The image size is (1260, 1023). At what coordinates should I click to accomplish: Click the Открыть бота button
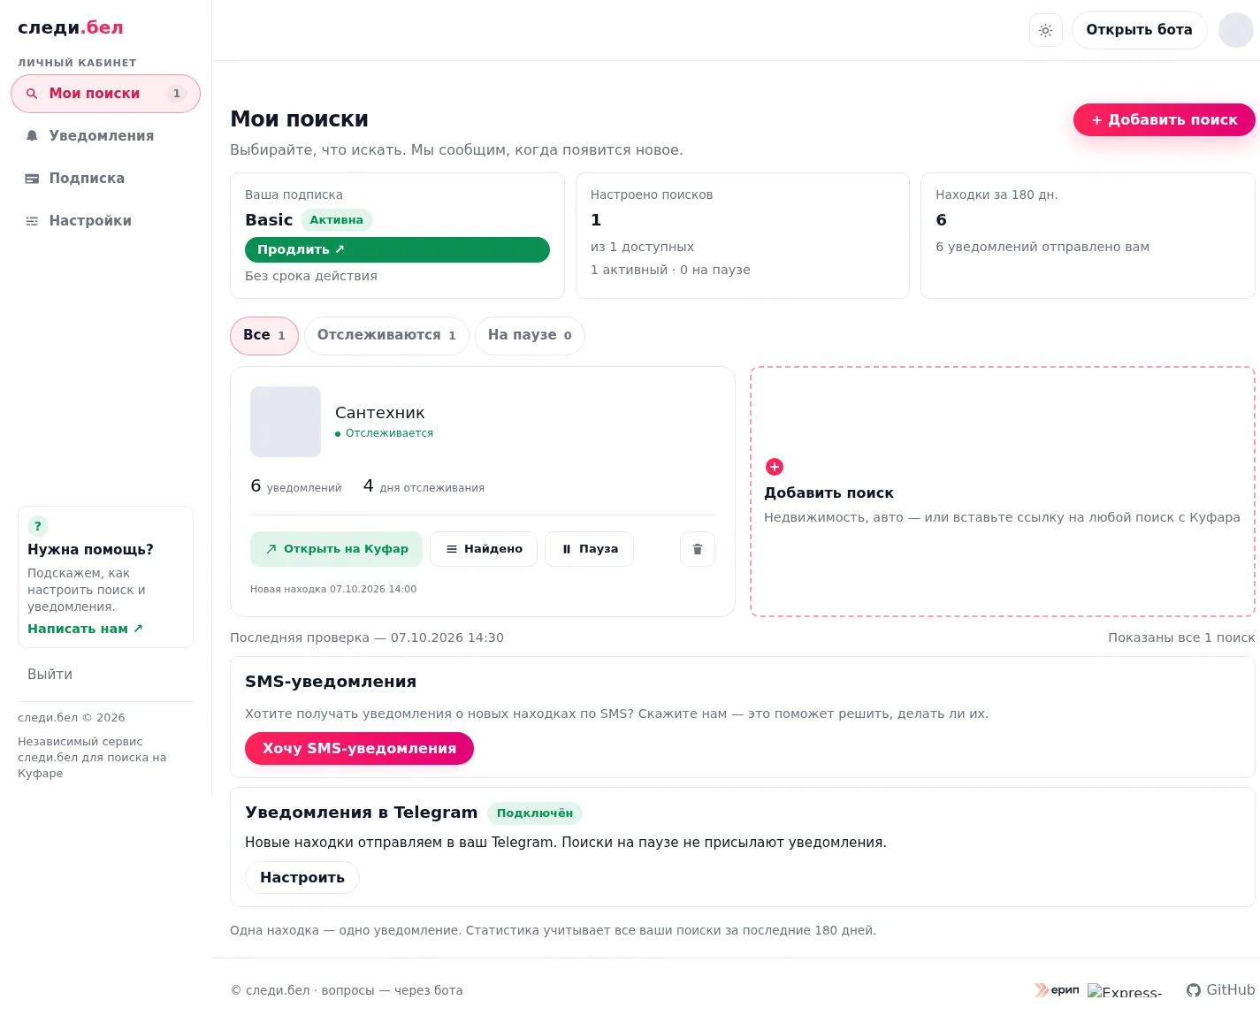pos(1139,30)
